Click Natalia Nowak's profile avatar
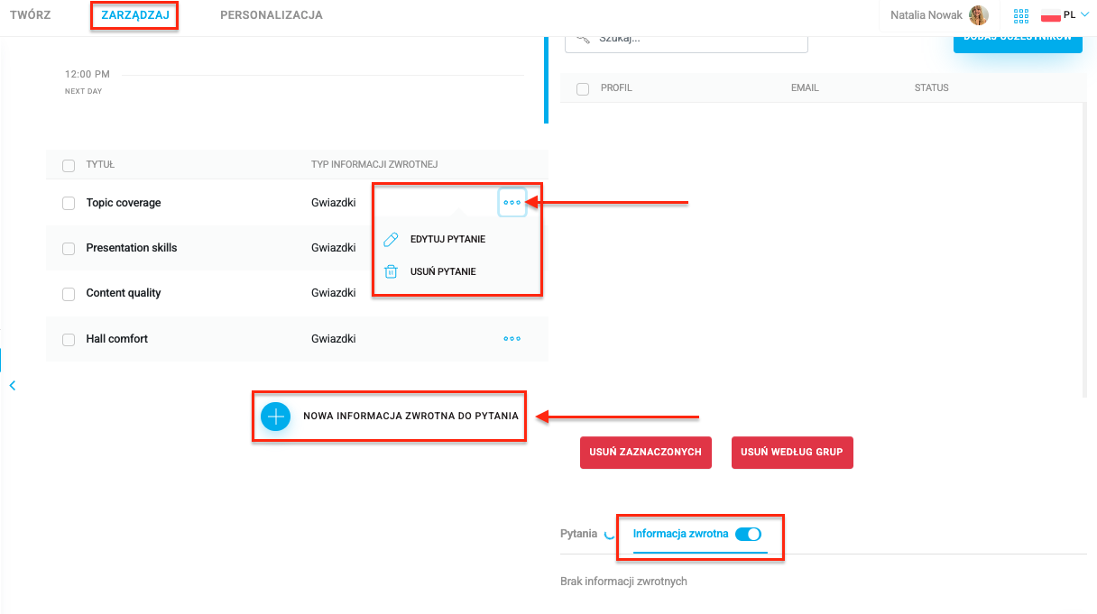Image resolution: width=1097 pixels, height=614 pixels. click(x=979, y=15)
